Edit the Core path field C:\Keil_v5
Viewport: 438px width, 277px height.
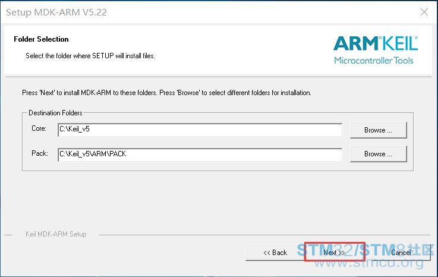pos(200,130)
